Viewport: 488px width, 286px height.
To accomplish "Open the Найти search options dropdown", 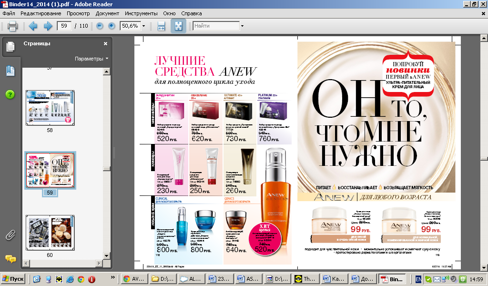I will (242, 26).
